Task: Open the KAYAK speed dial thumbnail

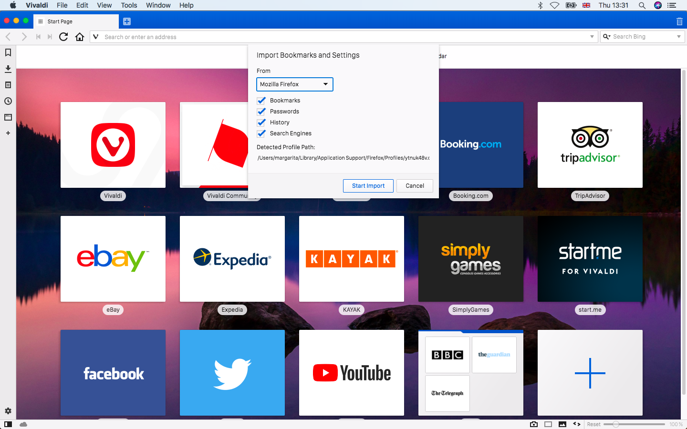Action: tap(352, 259)
